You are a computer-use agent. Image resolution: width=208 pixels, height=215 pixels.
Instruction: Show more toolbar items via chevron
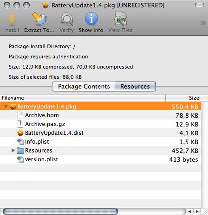[203, 23]
